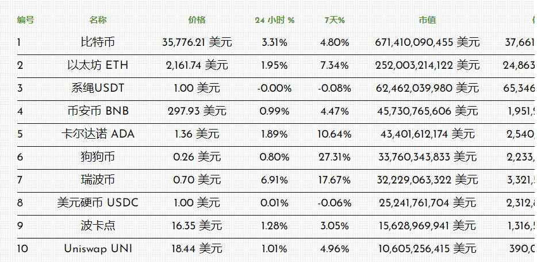Viewport: 537px width, 262px height.
Task: Click the 6.91% 24-hour change value
Action: pos(275,180)
